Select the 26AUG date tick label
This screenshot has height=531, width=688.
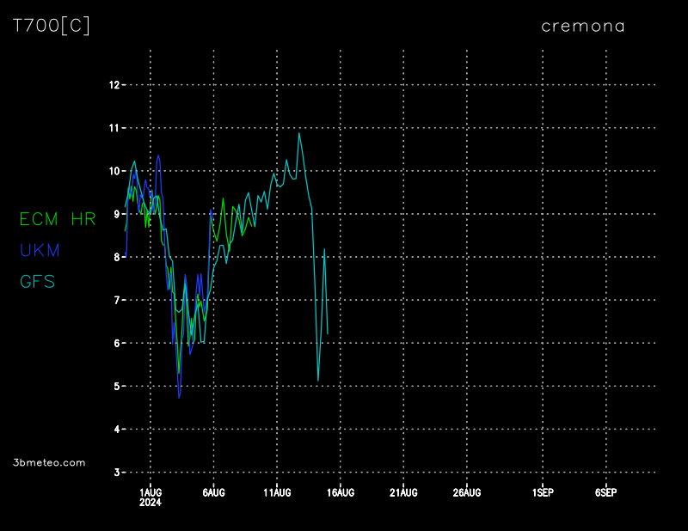point(467,492)
